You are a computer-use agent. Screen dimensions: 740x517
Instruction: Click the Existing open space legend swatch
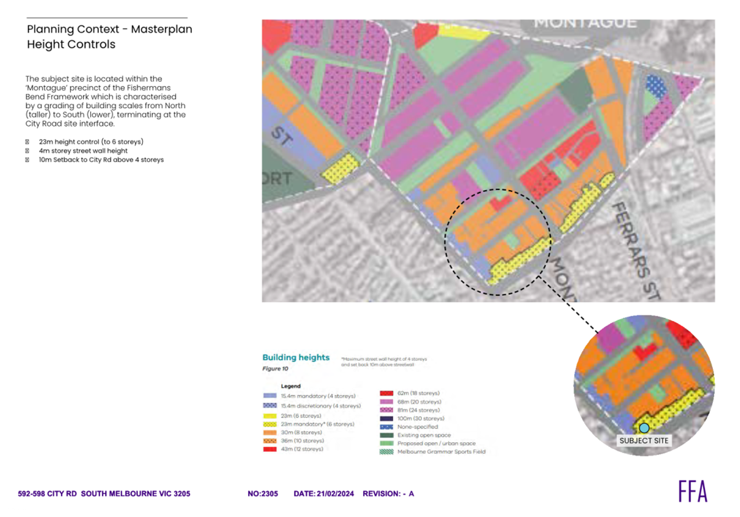tap(386, 435)
